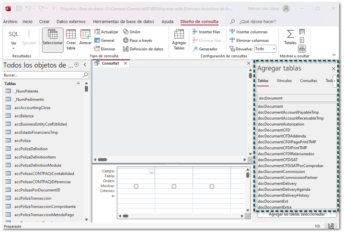Open the Datos externos ribbon tab
Screen dimensions: 344x233
pyautogui.click(x=71, y=22)
